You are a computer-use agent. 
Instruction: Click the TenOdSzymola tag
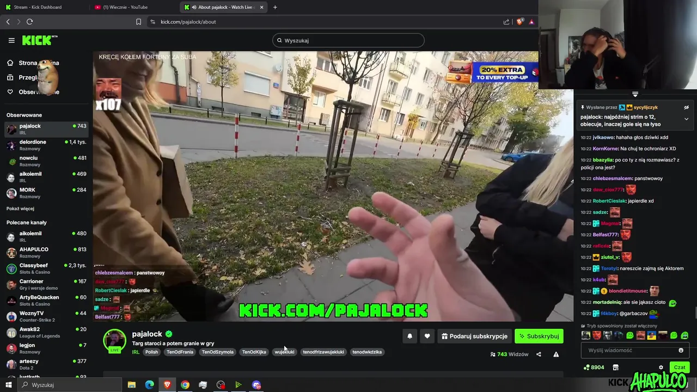tap(217, 352)
